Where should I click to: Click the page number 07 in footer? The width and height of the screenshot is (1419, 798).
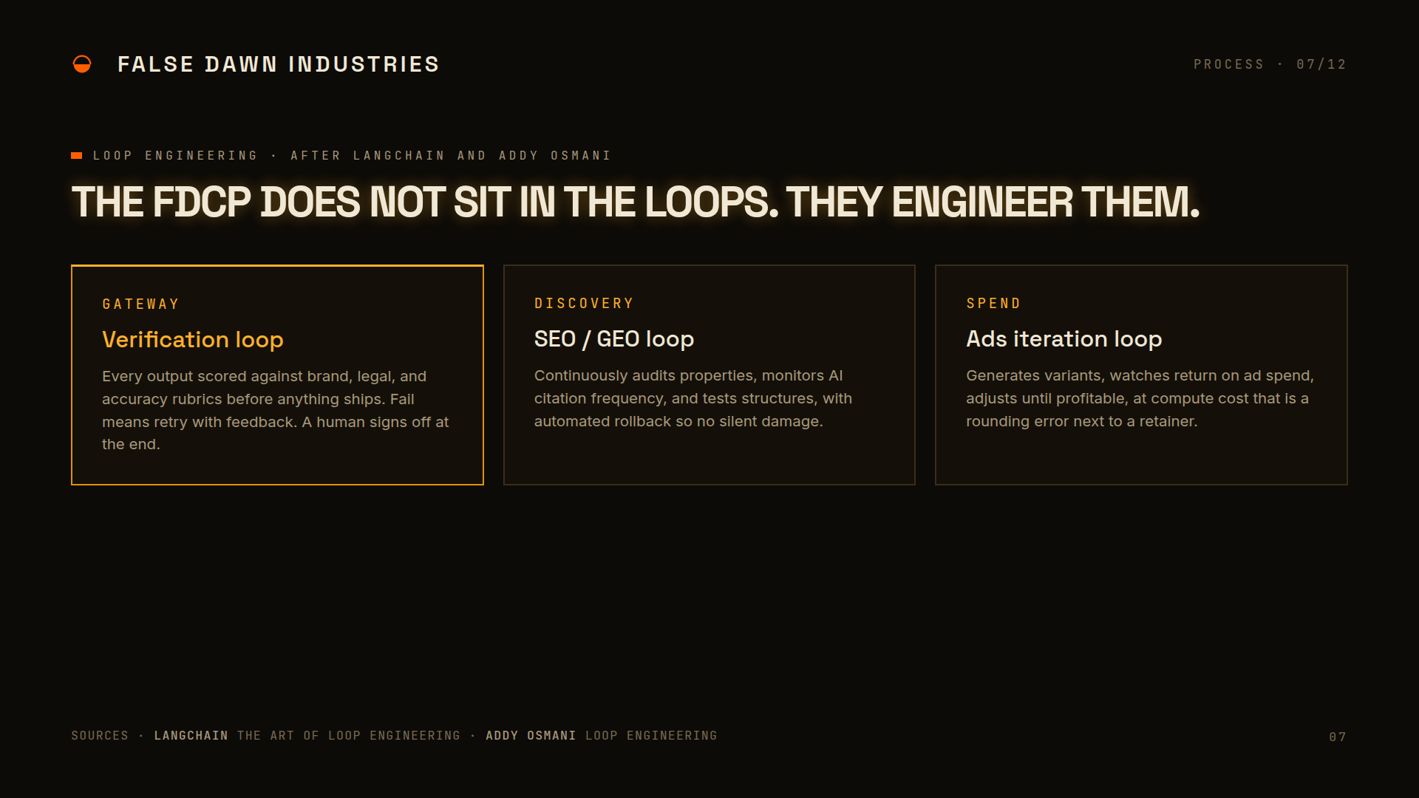pyautogui.click(x=1338, y=737)
